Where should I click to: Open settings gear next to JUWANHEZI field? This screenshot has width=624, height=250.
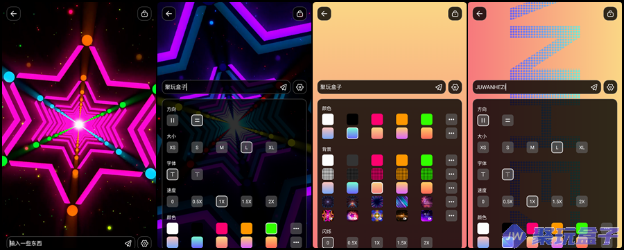click(610, 87)
